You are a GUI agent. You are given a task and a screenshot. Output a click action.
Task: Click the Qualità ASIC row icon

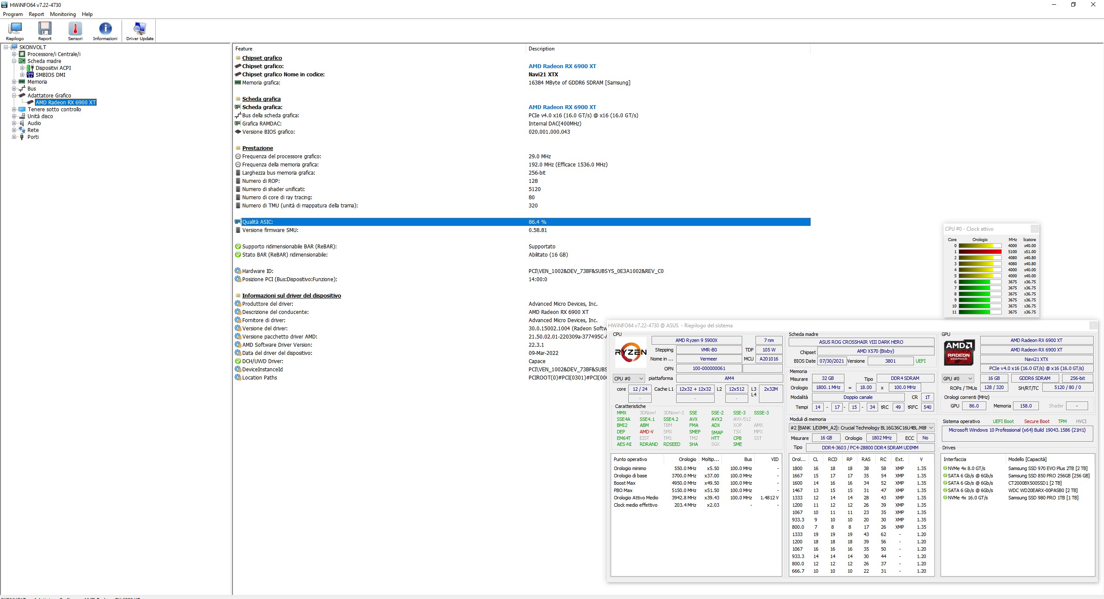(x=238, y=222)
